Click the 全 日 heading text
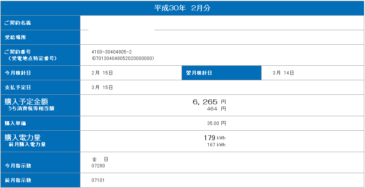The width and height of the screenshot is (365, 188). click(100, 159)
